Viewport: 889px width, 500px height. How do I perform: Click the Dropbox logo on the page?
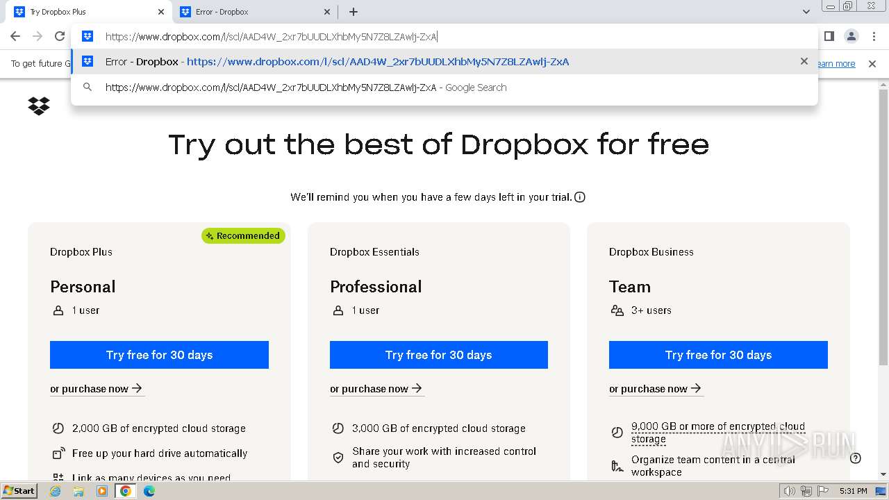tap(39, 106)
